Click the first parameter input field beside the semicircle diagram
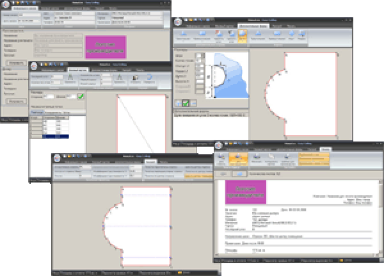 (199, 56)
